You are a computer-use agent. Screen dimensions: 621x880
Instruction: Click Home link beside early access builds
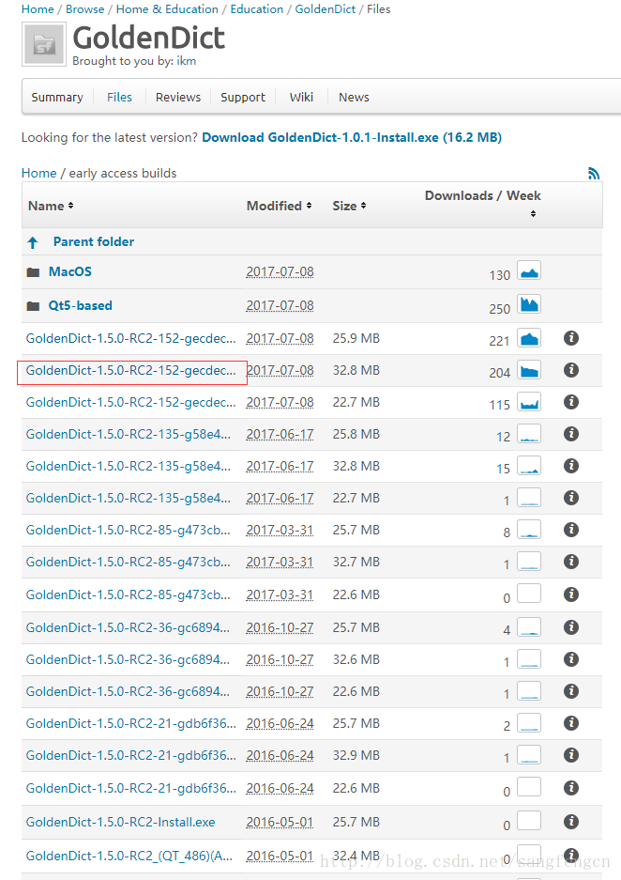(38, 173)
